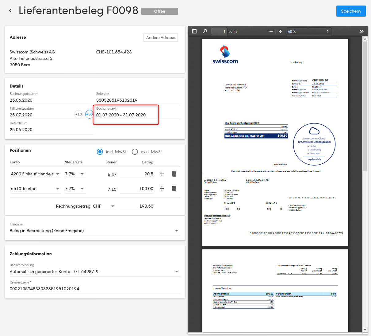Delete the 4200 Einkauf position row
This screenshot has width=371, height=336.
pos(174,174)
